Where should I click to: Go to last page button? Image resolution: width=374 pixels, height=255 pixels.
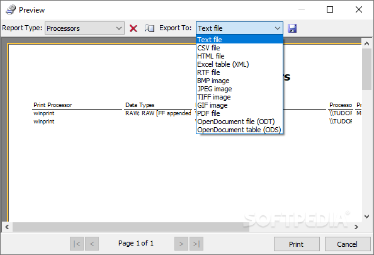click(x=196, y=244)
